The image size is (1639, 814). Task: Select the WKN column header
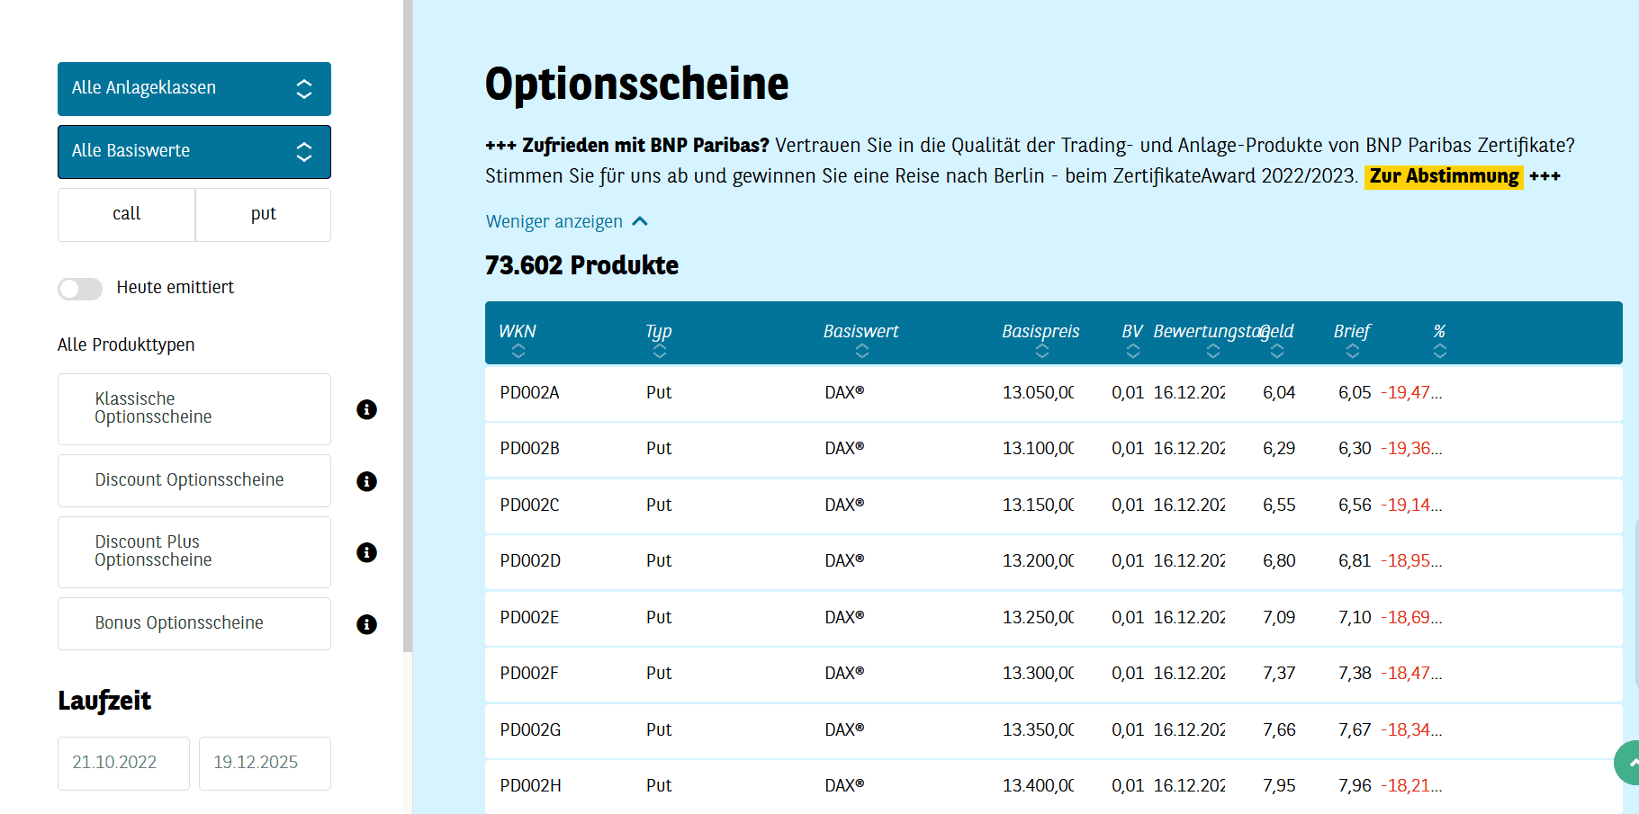click(x=518, y=331)
